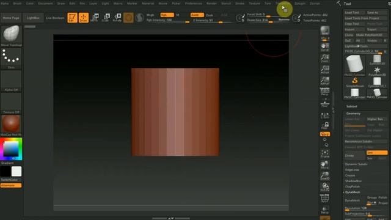
Task: Open the Render menu
Action: tap(211, 4)
